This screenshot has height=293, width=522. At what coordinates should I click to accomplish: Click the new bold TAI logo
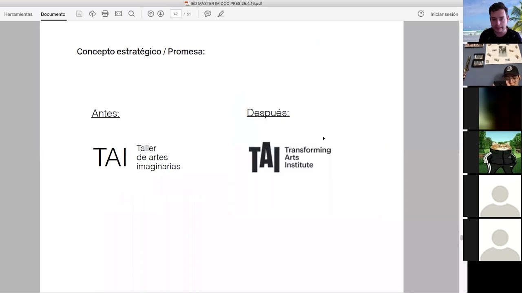(x=264, y=157)
